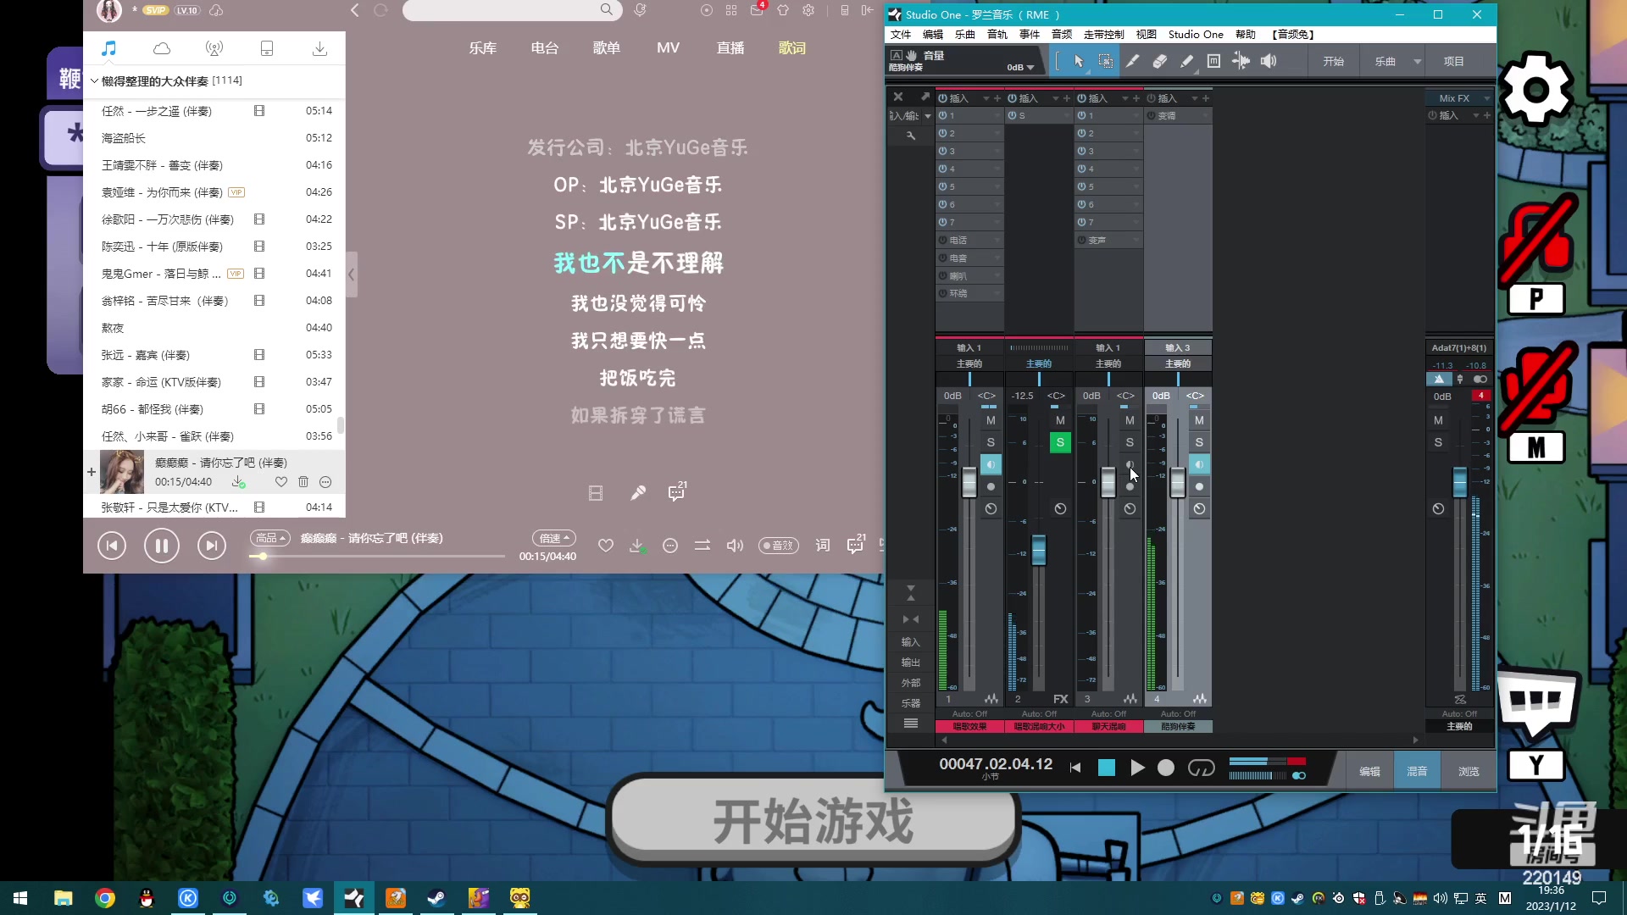Click Record in Studio One transport
This screenshot has height=915, width=1627.
[1166, 768]
